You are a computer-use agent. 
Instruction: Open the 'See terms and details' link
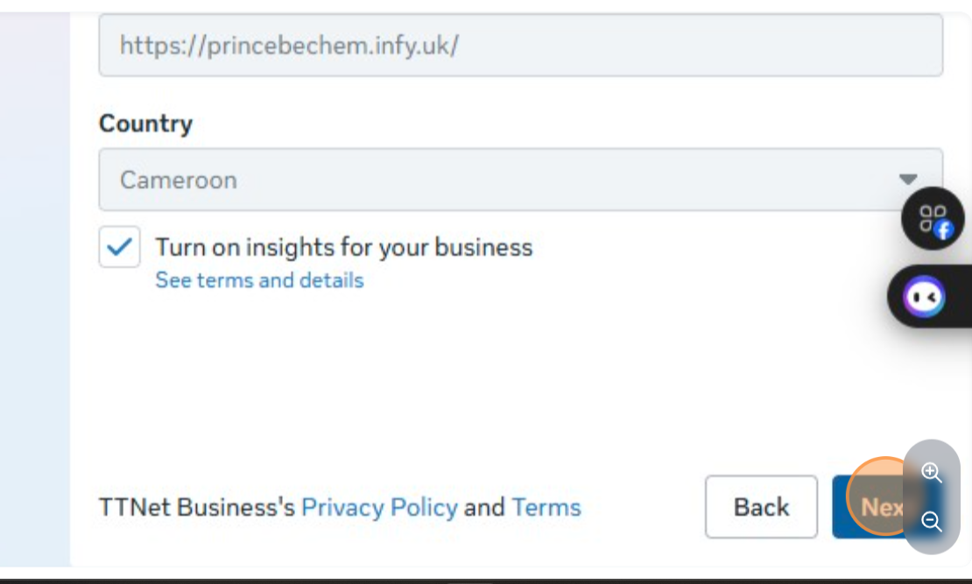[259, 280]
